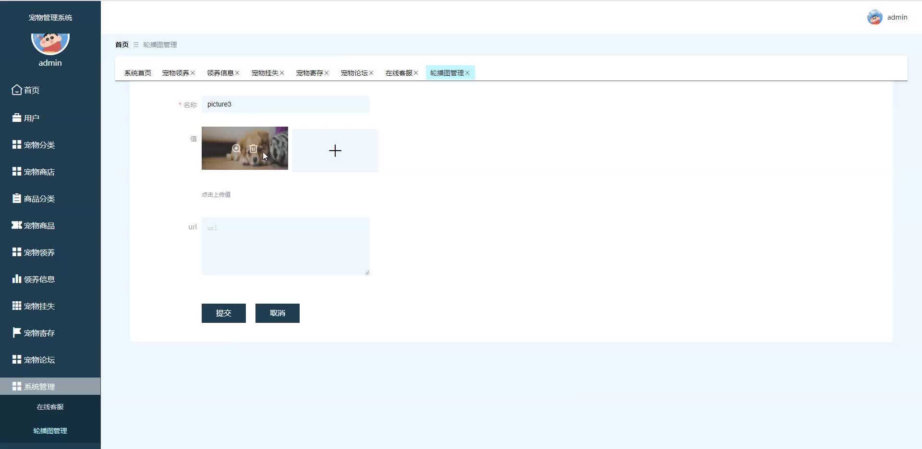The height and width of the screenshot is (449, 922).
Task: Click the ticket icon beside 宠物商品
Action: tap(17, 225)
